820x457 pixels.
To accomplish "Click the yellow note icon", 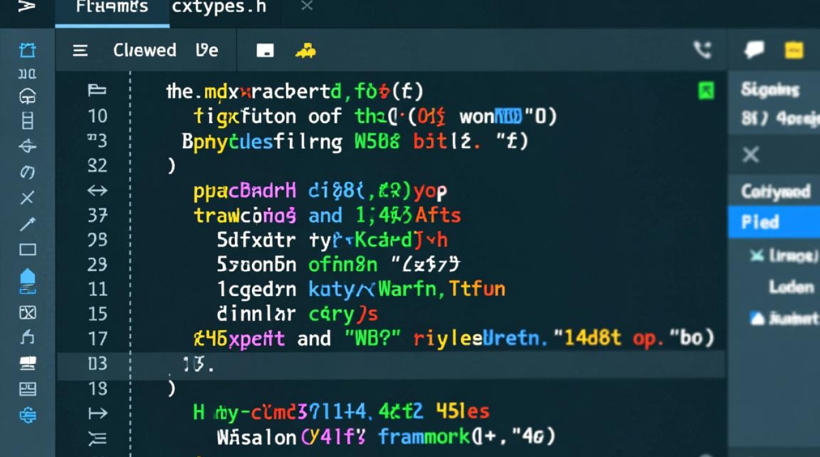I will pyautogui.click(x=794, y=50).
